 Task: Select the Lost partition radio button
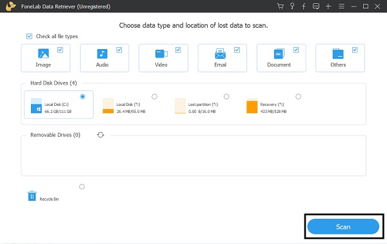click(226, 97)
